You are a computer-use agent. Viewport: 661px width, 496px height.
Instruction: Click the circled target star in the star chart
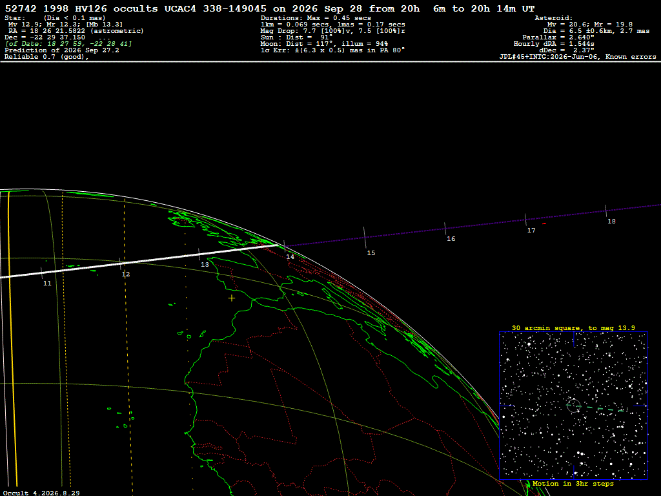coord(573,406)
